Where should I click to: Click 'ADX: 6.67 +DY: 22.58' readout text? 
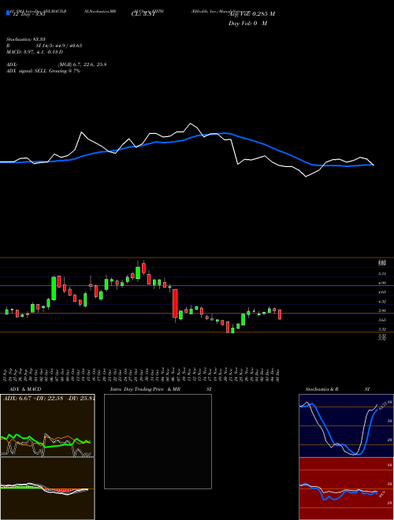tap(33, 398)
